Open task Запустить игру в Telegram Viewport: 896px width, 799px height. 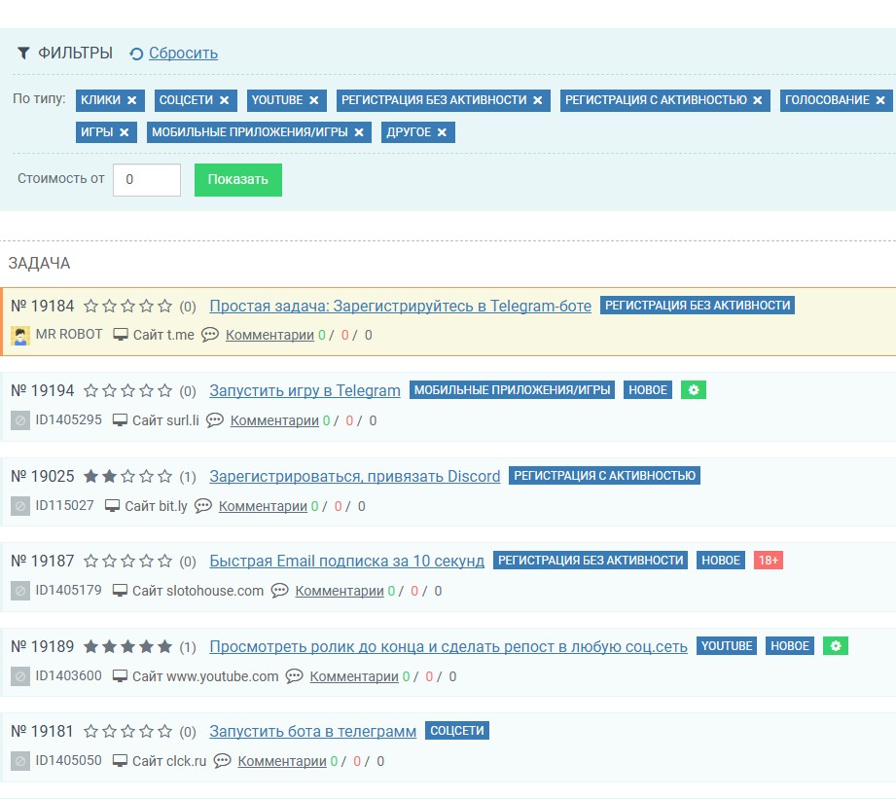coord(305,390)
